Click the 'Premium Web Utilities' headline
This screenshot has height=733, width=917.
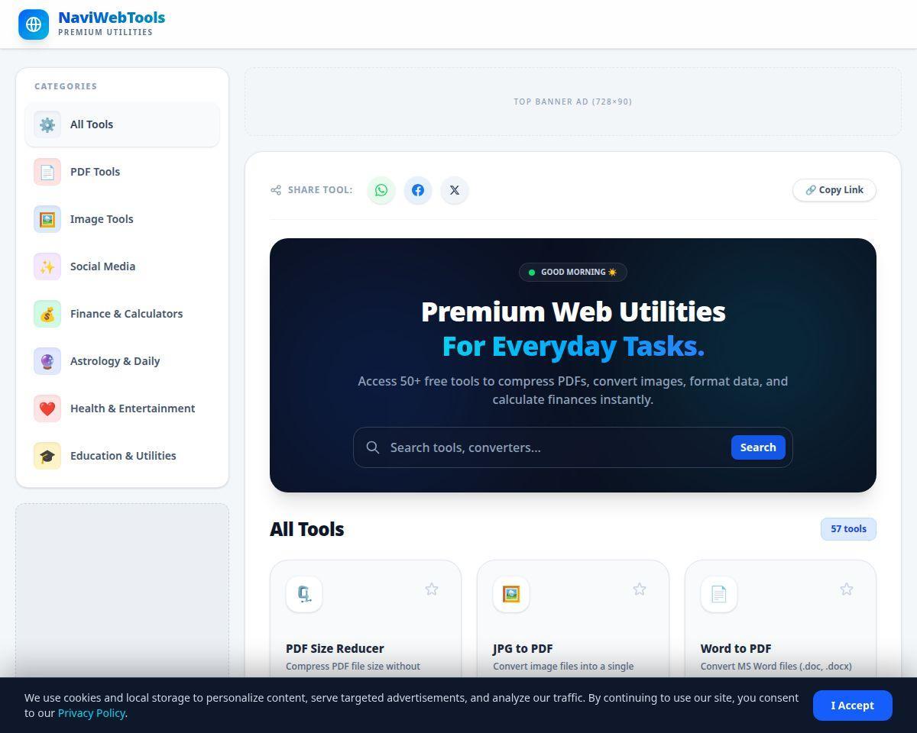(x=573, y=312)
